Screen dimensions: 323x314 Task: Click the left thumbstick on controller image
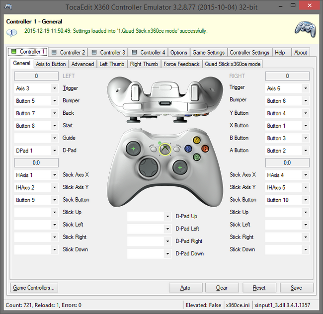[x=133, y=149]
